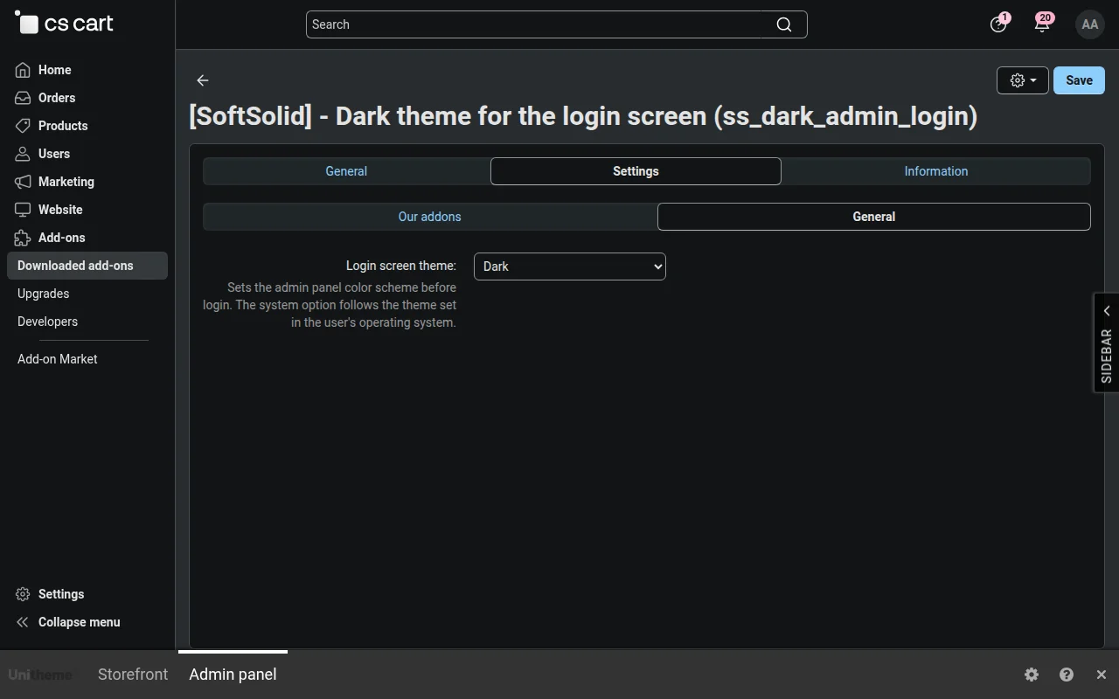Click the back arrow icon
Viewport: 1119px width, 699px height.
pos(203,80)
